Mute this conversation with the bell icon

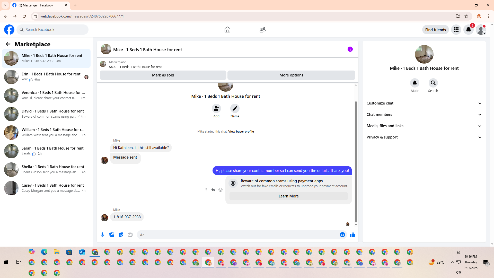coord(414,83)
